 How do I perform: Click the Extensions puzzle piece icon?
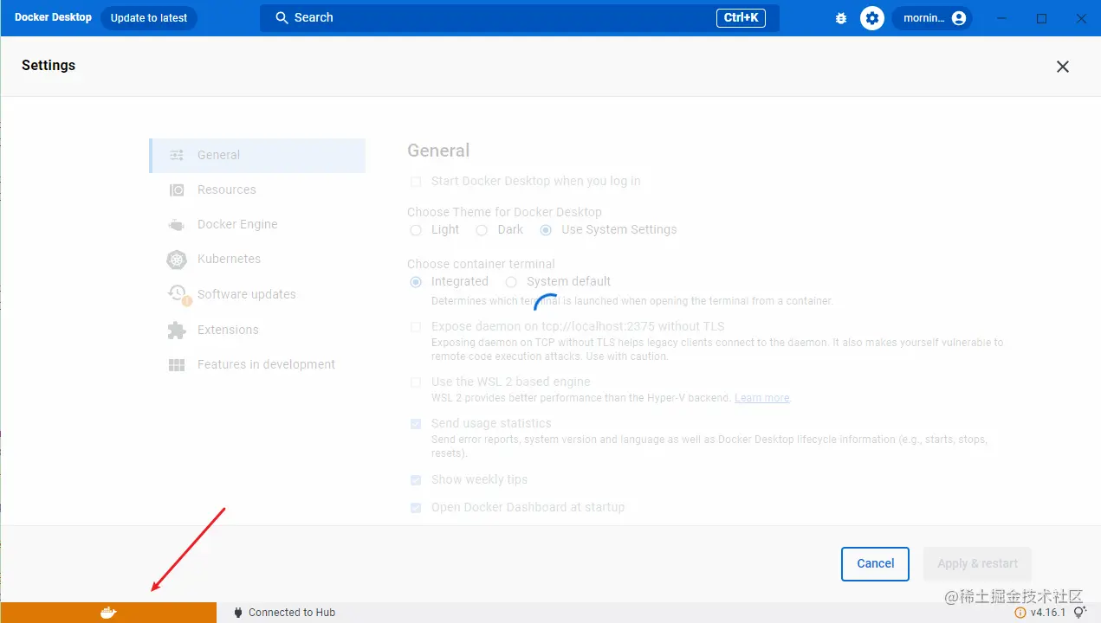coord(177,330)
